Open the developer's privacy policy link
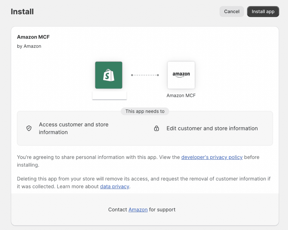This screenshot has height=230, width=288. [212, 157]
